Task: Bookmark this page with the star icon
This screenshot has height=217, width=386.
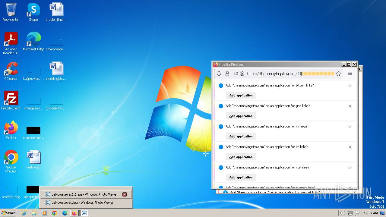Action: pyautogui.click(x=338, y=74)
